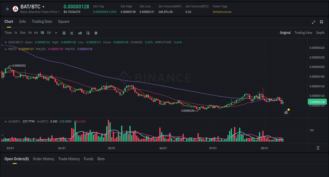This screenshot has width=329, height=177.
Task: Collapse the Vol(BAT) indicator legend
Action: (x=6, y=121)
